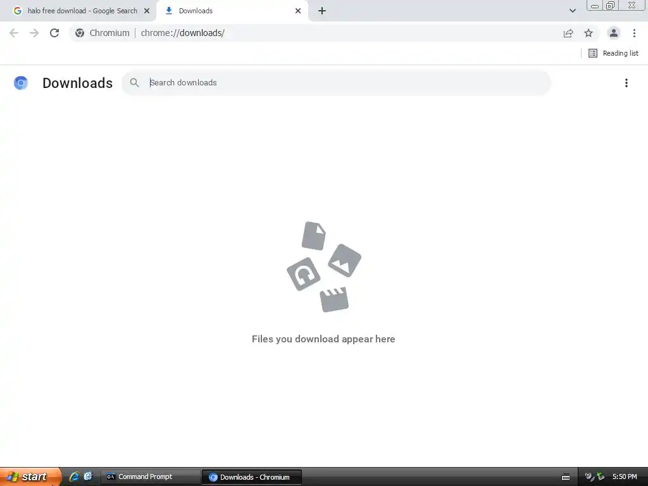Open the user profile avatar icon

(x=614, y=33)
